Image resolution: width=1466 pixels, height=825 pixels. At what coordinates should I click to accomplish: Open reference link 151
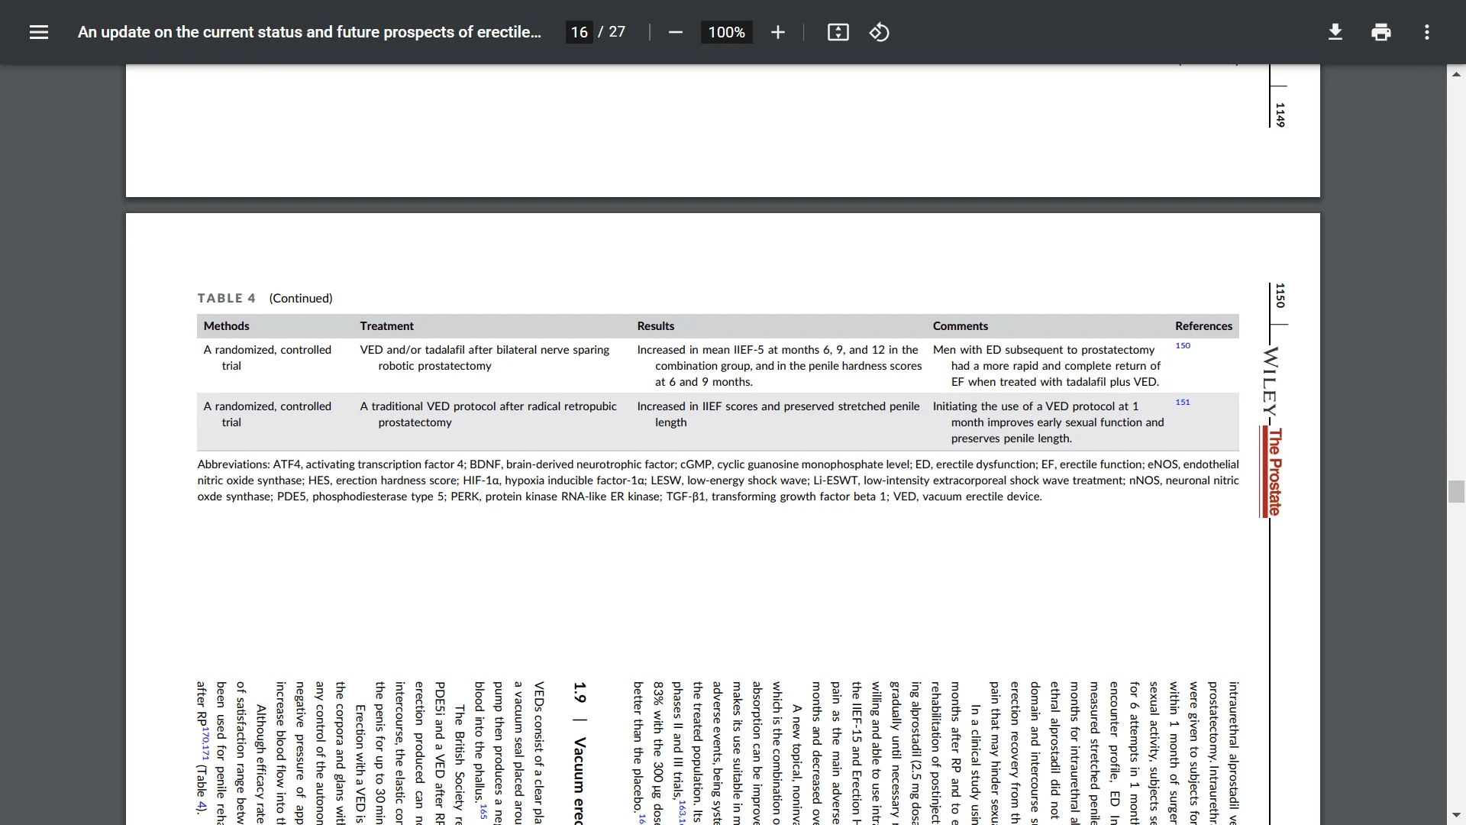pos(1183,403)
